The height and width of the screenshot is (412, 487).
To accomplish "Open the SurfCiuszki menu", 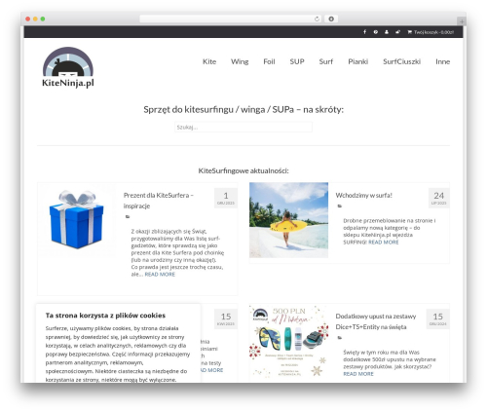I will click(401, 61).
